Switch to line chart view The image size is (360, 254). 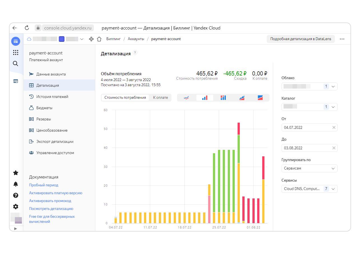[x=186, y=98]
